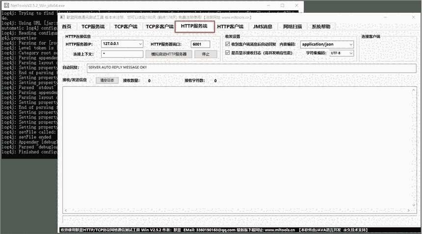Maximize the NetTools console window
This screenshot has width=422, height=234.
tap(282, 5)
